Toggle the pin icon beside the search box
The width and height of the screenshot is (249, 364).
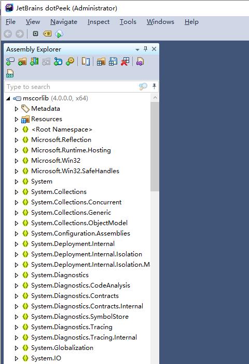click(x=154, y=86)
